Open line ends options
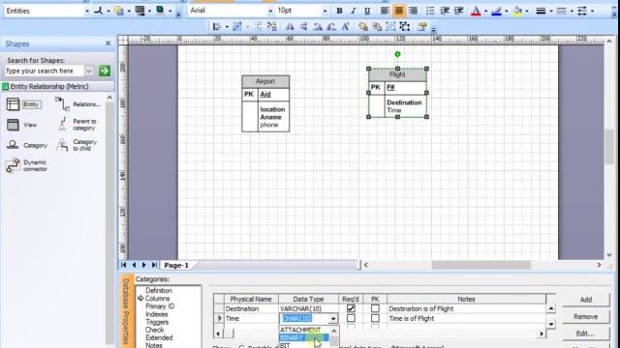This screenshot has width=620, height=348. (x=581, y=11)
